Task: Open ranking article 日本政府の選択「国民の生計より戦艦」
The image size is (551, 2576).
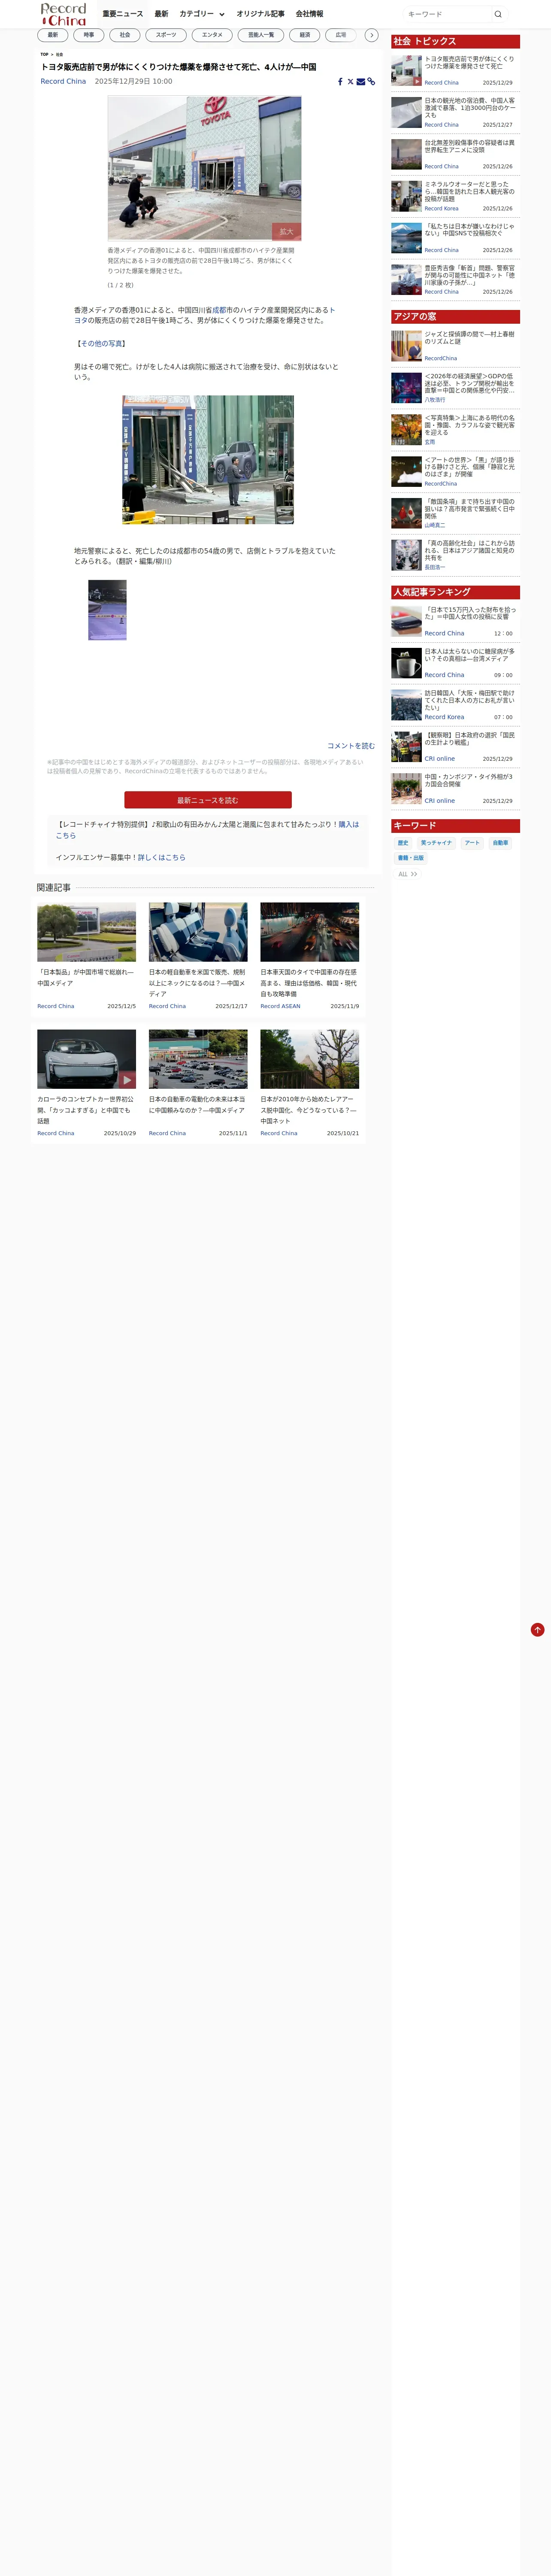Action: 455,747
